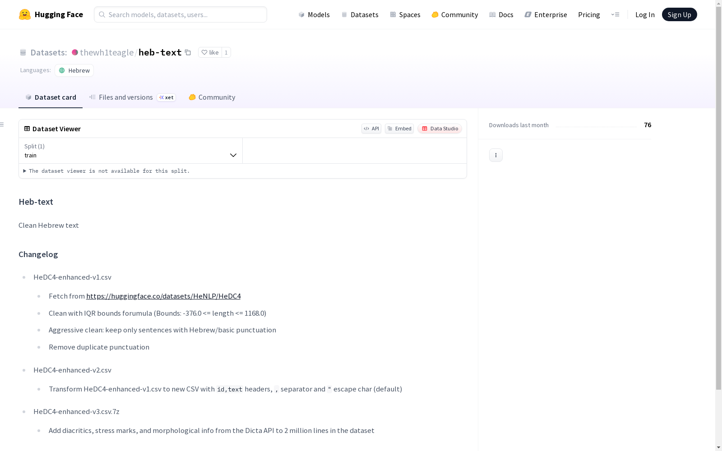Click the API button in Dataset Viewer
Viewport: 722px width, 451px height.
371,129
